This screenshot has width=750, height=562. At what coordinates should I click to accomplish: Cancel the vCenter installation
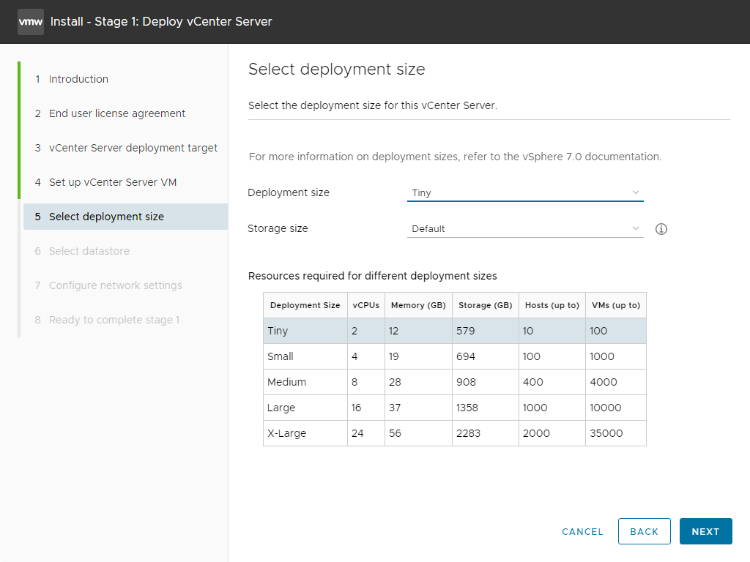click(582, 532)
